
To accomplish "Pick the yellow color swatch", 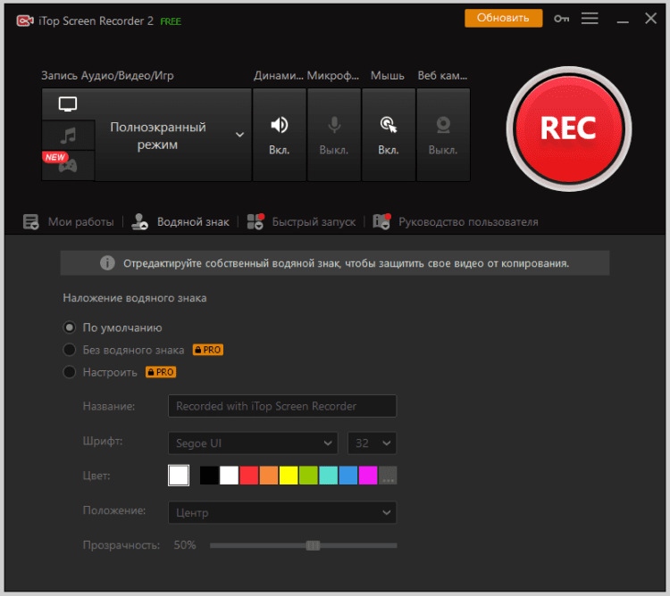I will (289, 476).
